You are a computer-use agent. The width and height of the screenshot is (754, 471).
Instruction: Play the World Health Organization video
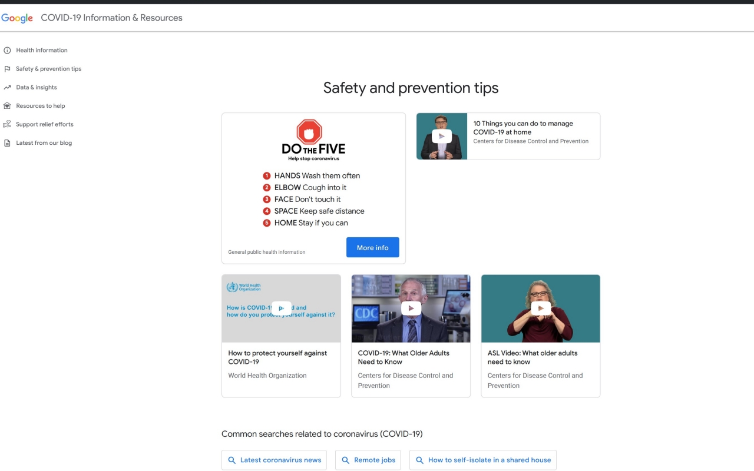pos(281,308)
